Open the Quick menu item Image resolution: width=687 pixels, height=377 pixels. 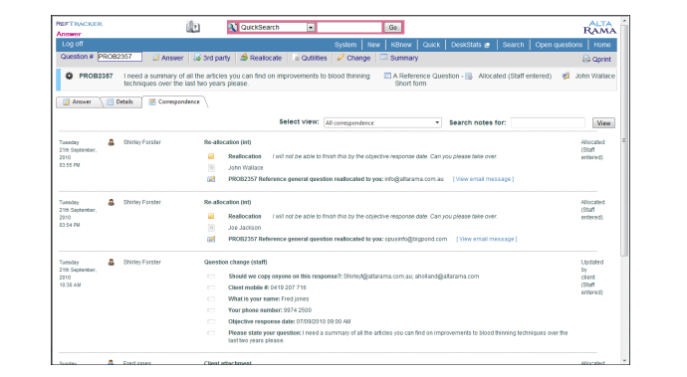pos(431,45)
